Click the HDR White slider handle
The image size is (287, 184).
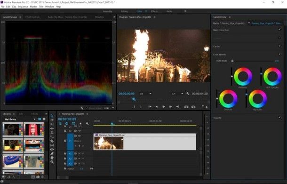232,61
